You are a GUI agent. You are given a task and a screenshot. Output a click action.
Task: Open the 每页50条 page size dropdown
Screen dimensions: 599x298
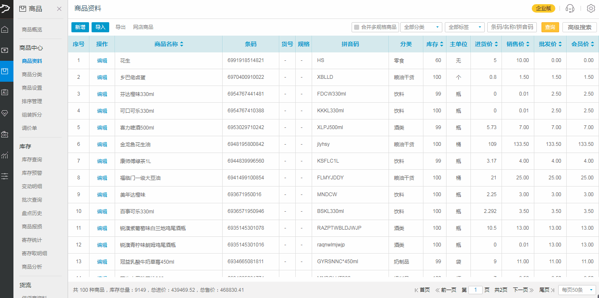coord(577,290)
